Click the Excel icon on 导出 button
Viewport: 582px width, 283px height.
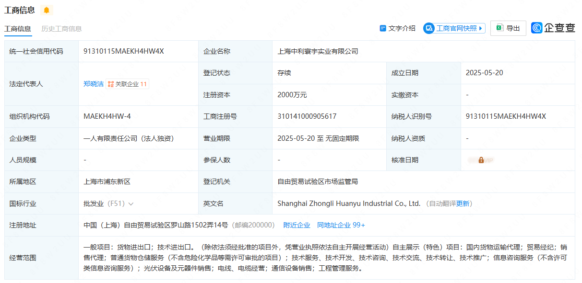coord(499,28)
